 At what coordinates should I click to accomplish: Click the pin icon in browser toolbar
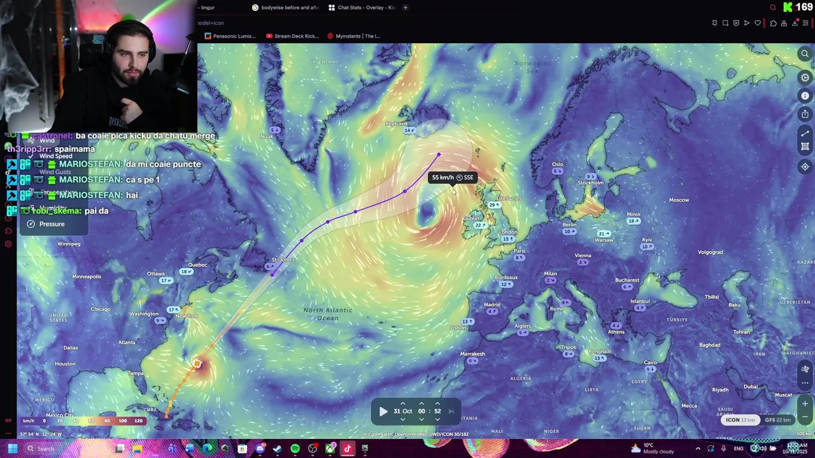pyautogui.click(x=714, y=23)
